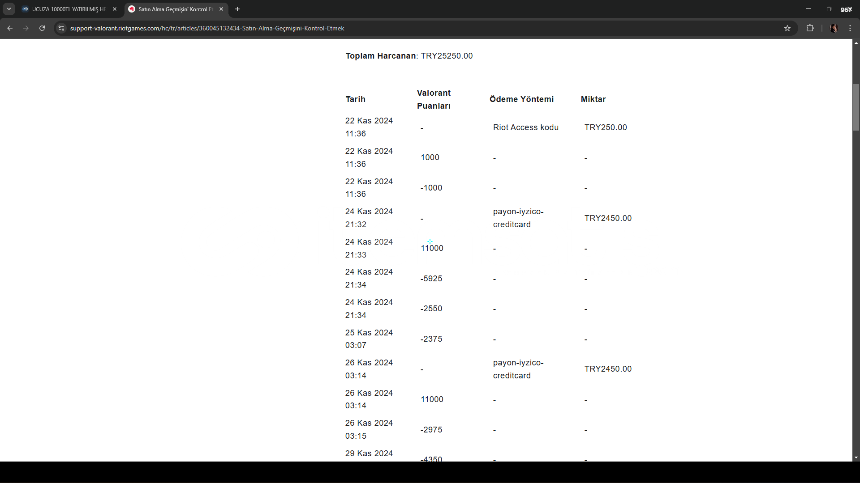Reload the current page
This screenshot has width=860, height=483.
click(x=42, y=28)
